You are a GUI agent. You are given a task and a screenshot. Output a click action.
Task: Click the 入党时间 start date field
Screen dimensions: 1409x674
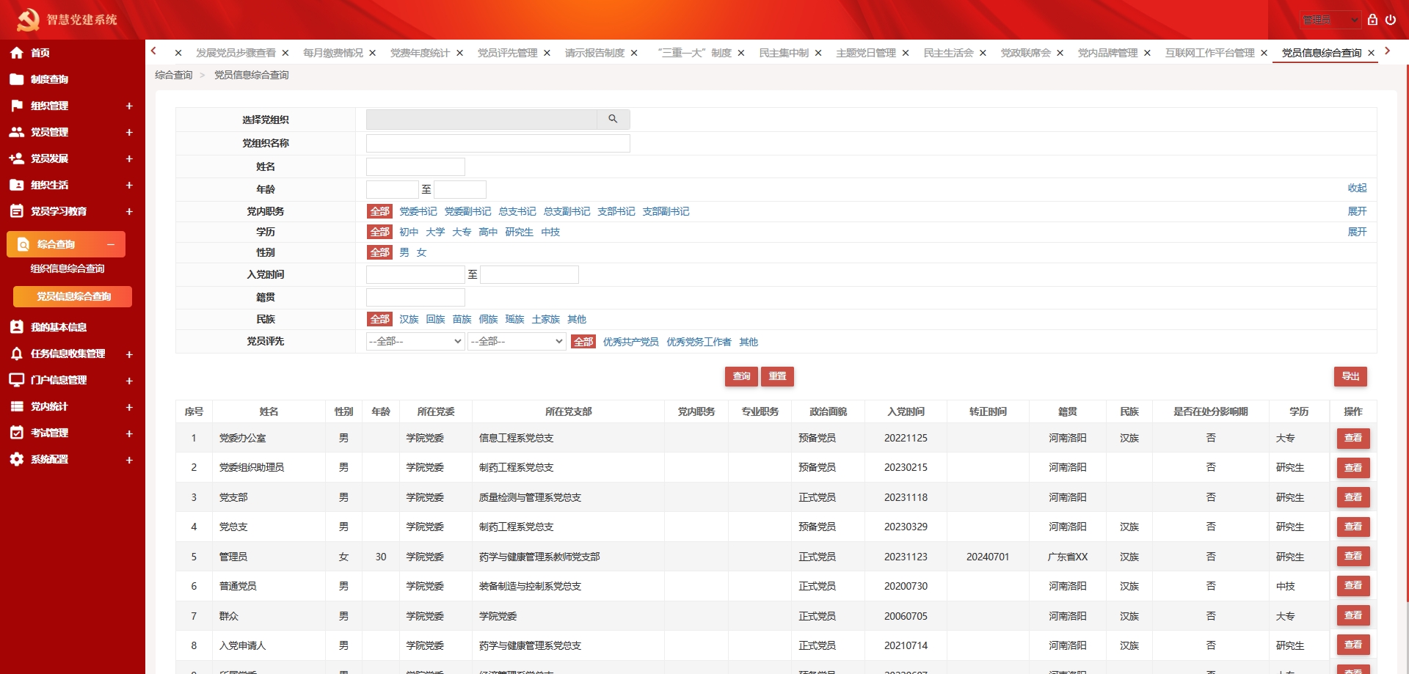coord(415,274)
